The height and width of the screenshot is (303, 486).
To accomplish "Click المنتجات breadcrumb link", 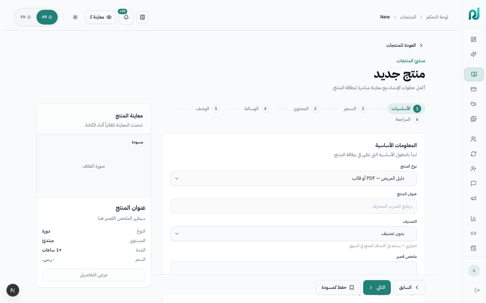I will (408, 17).
